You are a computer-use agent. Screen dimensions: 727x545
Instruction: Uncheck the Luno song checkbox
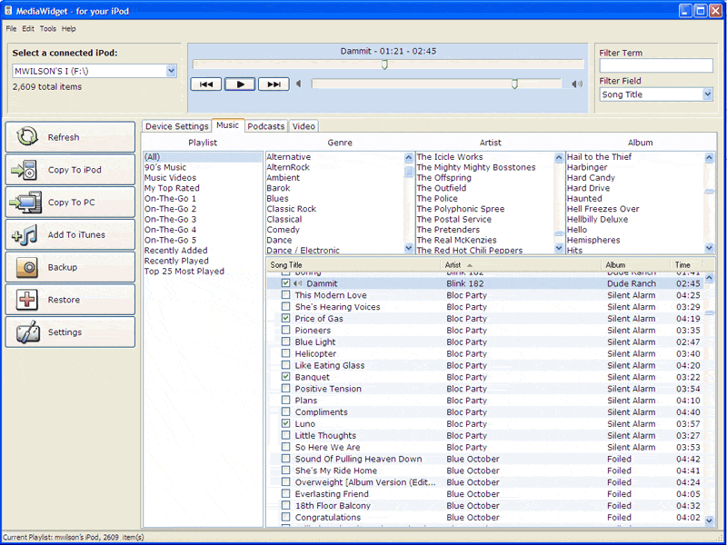click(286, 423)
